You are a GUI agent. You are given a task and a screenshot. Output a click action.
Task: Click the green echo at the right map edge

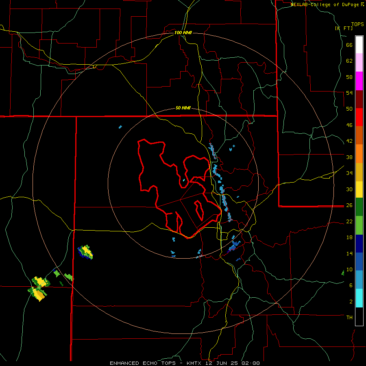pyautogui.click(x=343, y=272)
